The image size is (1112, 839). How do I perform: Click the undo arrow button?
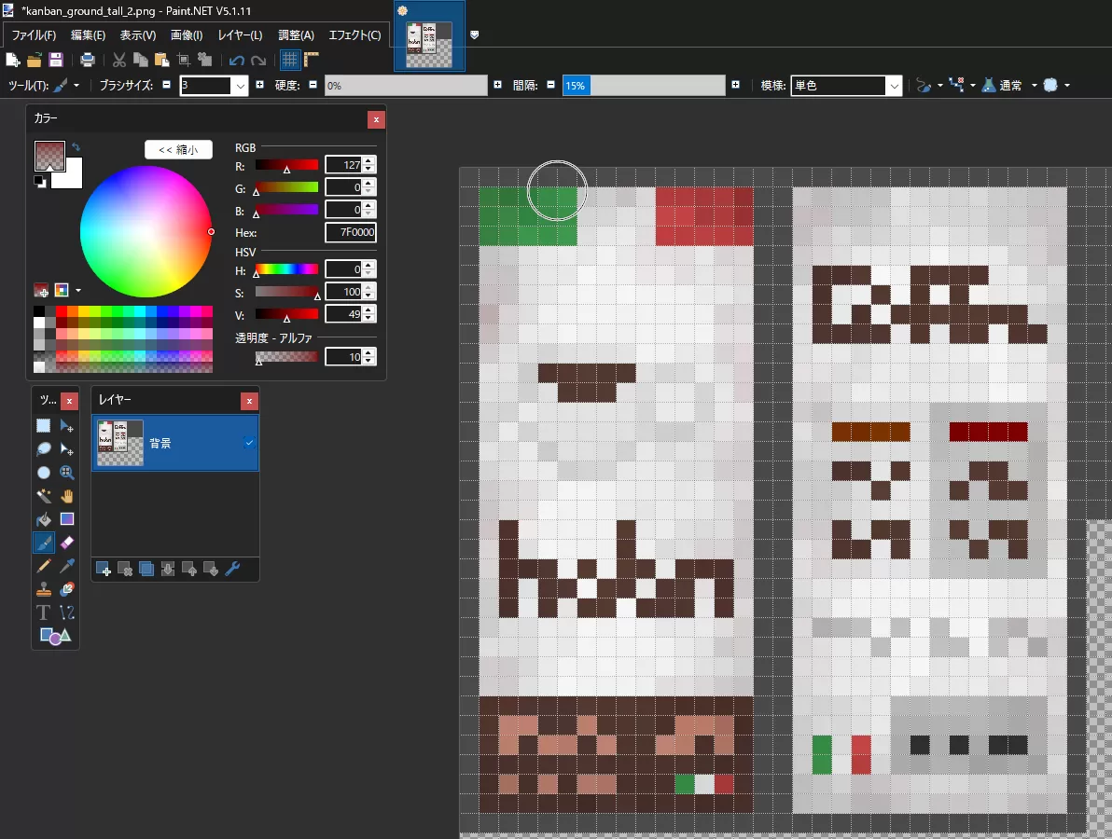[237, 60]
